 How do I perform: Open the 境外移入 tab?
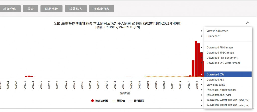[76, 9]
